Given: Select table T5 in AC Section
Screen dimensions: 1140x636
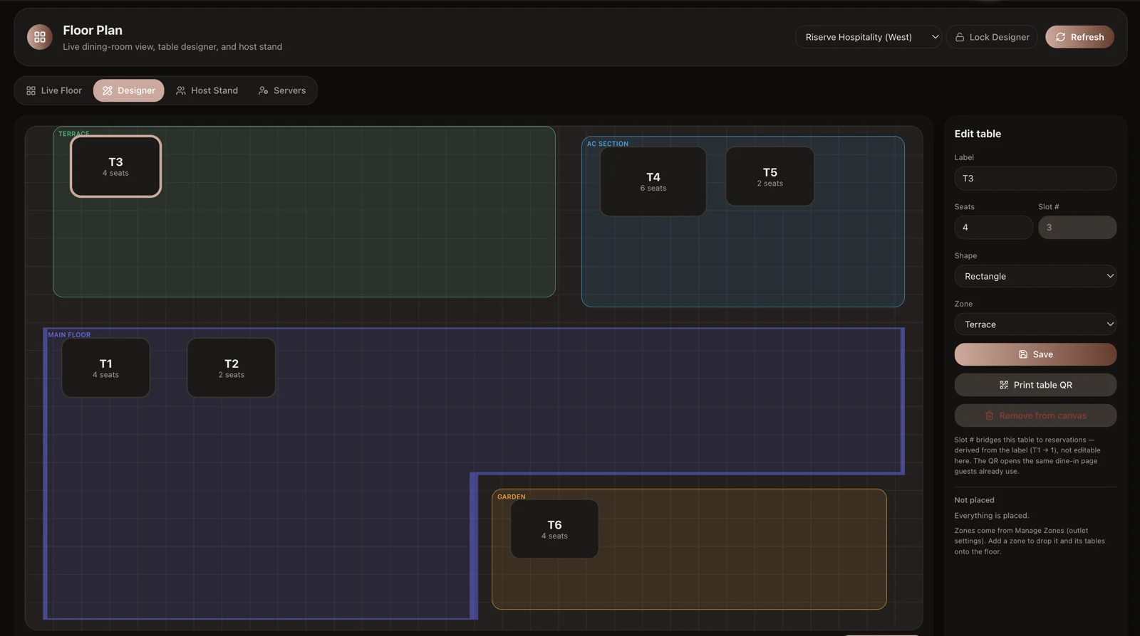Looking at the screenshot, I should (x=770, y=176).
